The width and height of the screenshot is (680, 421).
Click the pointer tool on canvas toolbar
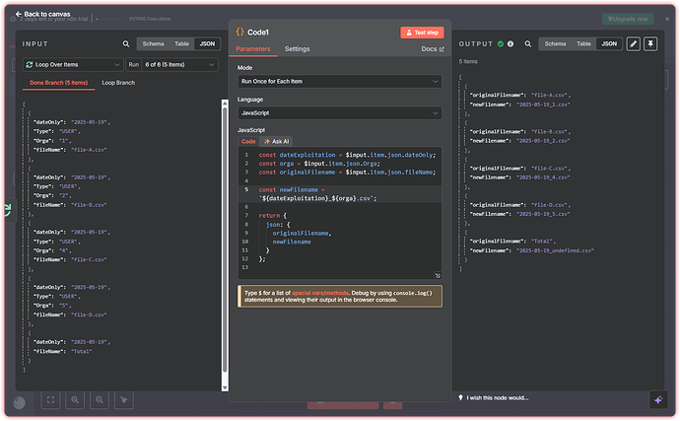tap(124, 399)
